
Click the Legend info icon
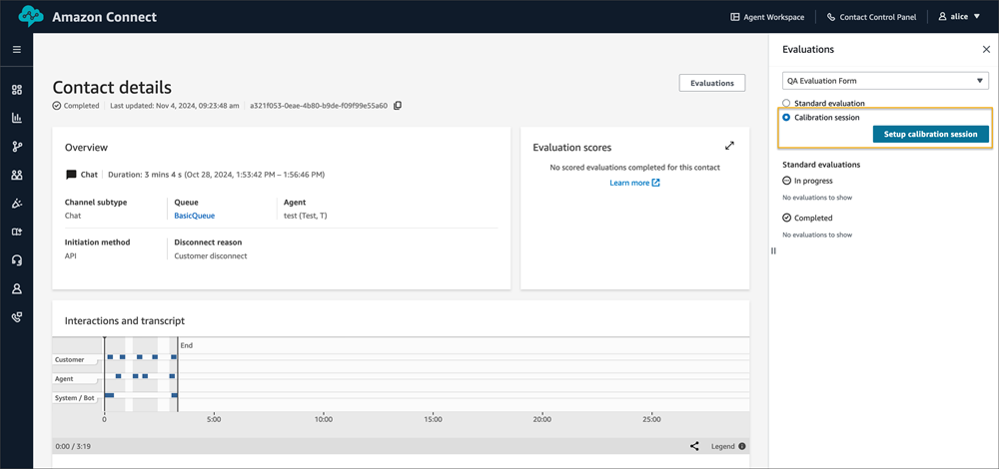[x=742, y=446]
